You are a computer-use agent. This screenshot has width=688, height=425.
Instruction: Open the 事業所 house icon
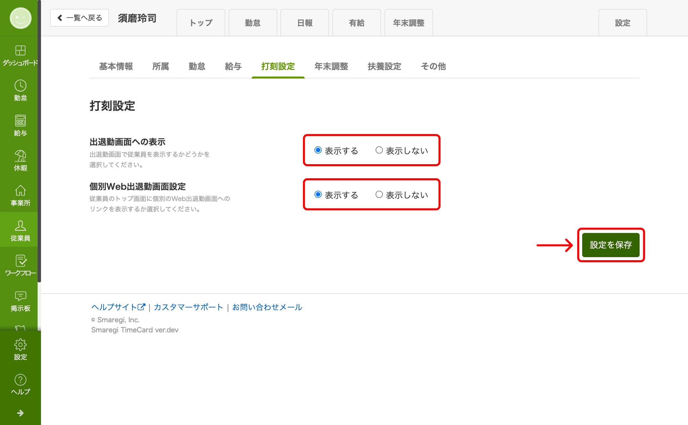20,191
